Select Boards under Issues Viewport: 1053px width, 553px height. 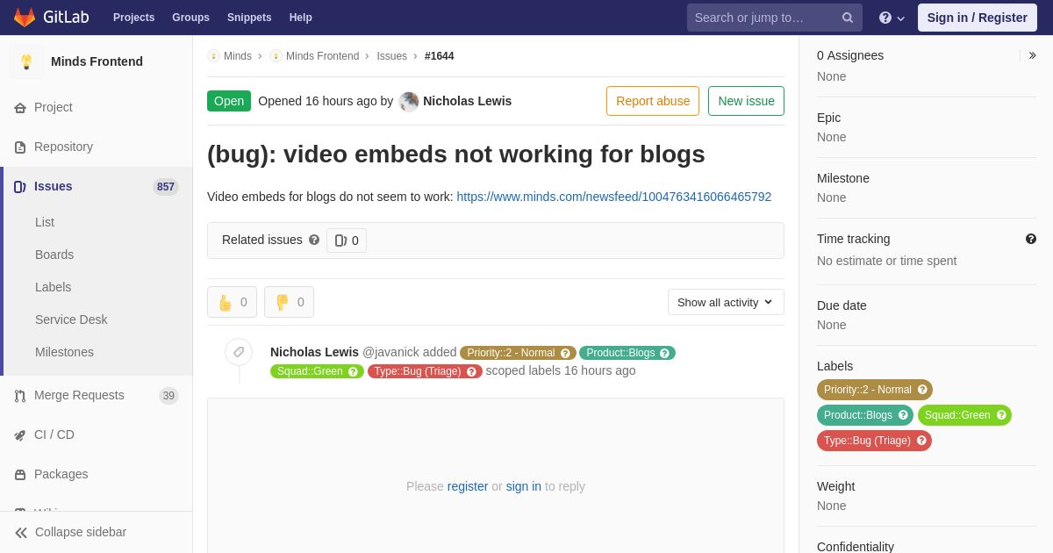(54, 255)
